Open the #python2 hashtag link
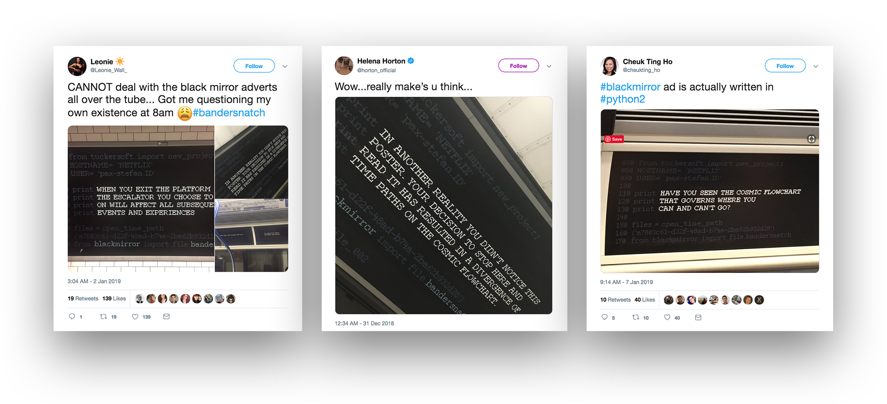 (623, 99)
